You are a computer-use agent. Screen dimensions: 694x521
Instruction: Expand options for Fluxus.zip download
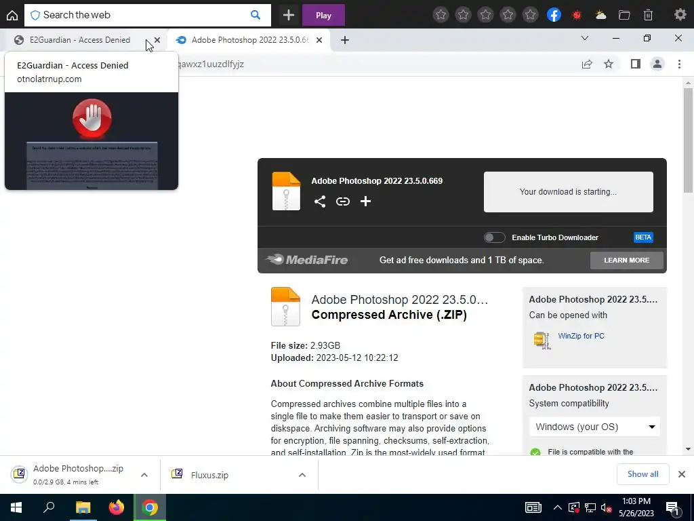pyautogui.click(x=302, y=475)
